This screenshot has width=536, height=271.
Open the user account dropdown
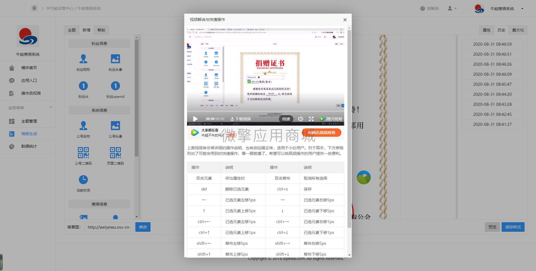pos(452,8)
